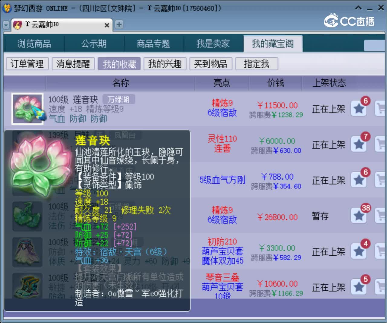Toggle favorite star on ¥3300.00 row
The width and height of the screenshot is (387, 323).
(359, 251)
